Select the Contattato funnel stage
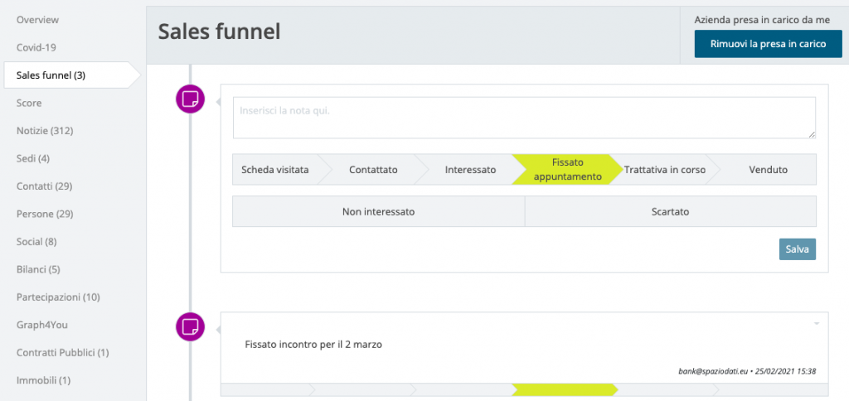The image size is (849, 401). point(374,170)
